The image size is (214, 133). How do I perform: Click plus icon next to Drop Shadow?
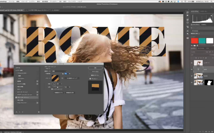[37, 102]
